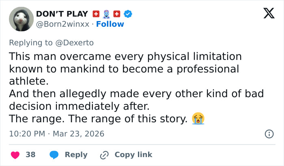The image size is (284, 166).
Task: Click the DON'T PLAY display name
Action: pos(62,14)
